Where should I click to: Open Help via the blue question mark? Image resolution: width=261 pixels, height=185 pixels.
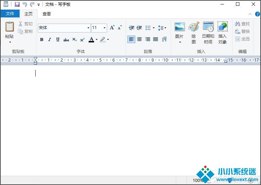258,14
